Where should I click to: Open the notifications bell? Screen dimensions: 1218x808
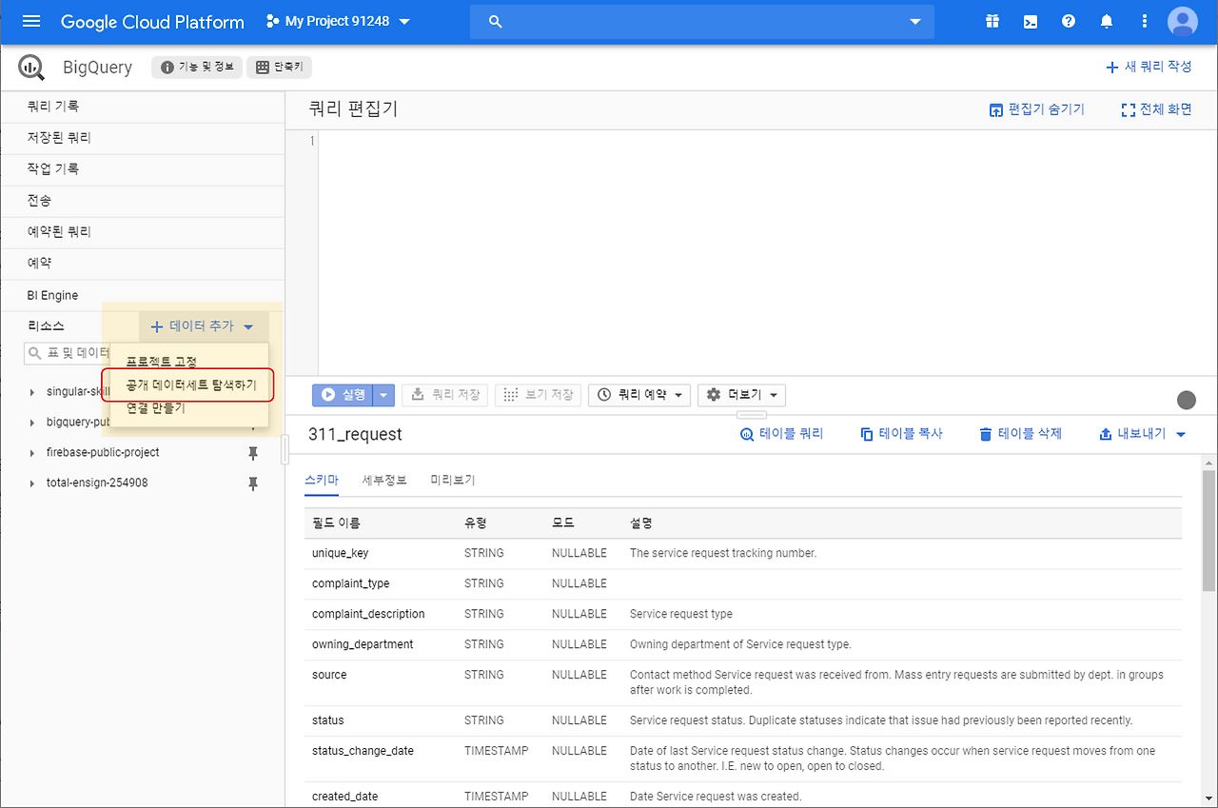(x=1106, y=20)
